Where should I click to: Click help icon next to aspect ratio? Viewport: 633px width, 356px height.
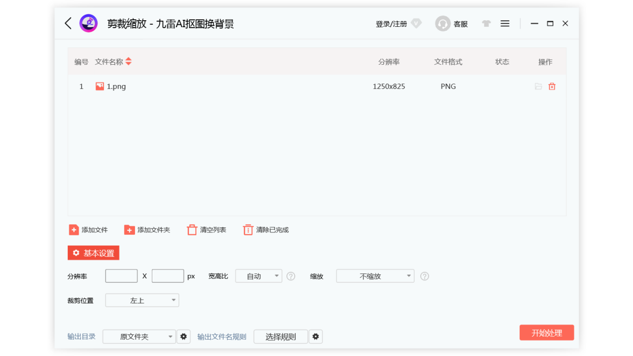coord(291,276)
